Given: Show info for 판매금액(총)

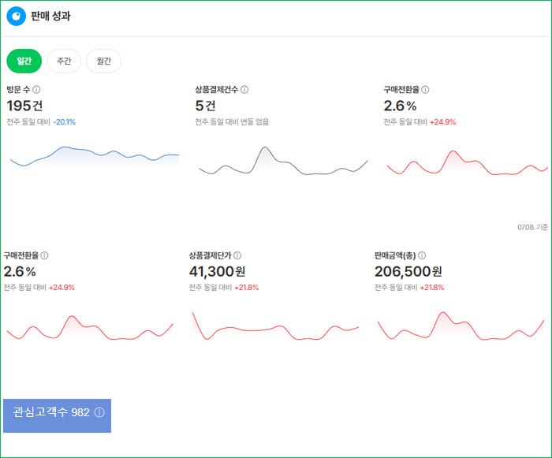Looking at the screenshot, I should (x=422, y=255).
